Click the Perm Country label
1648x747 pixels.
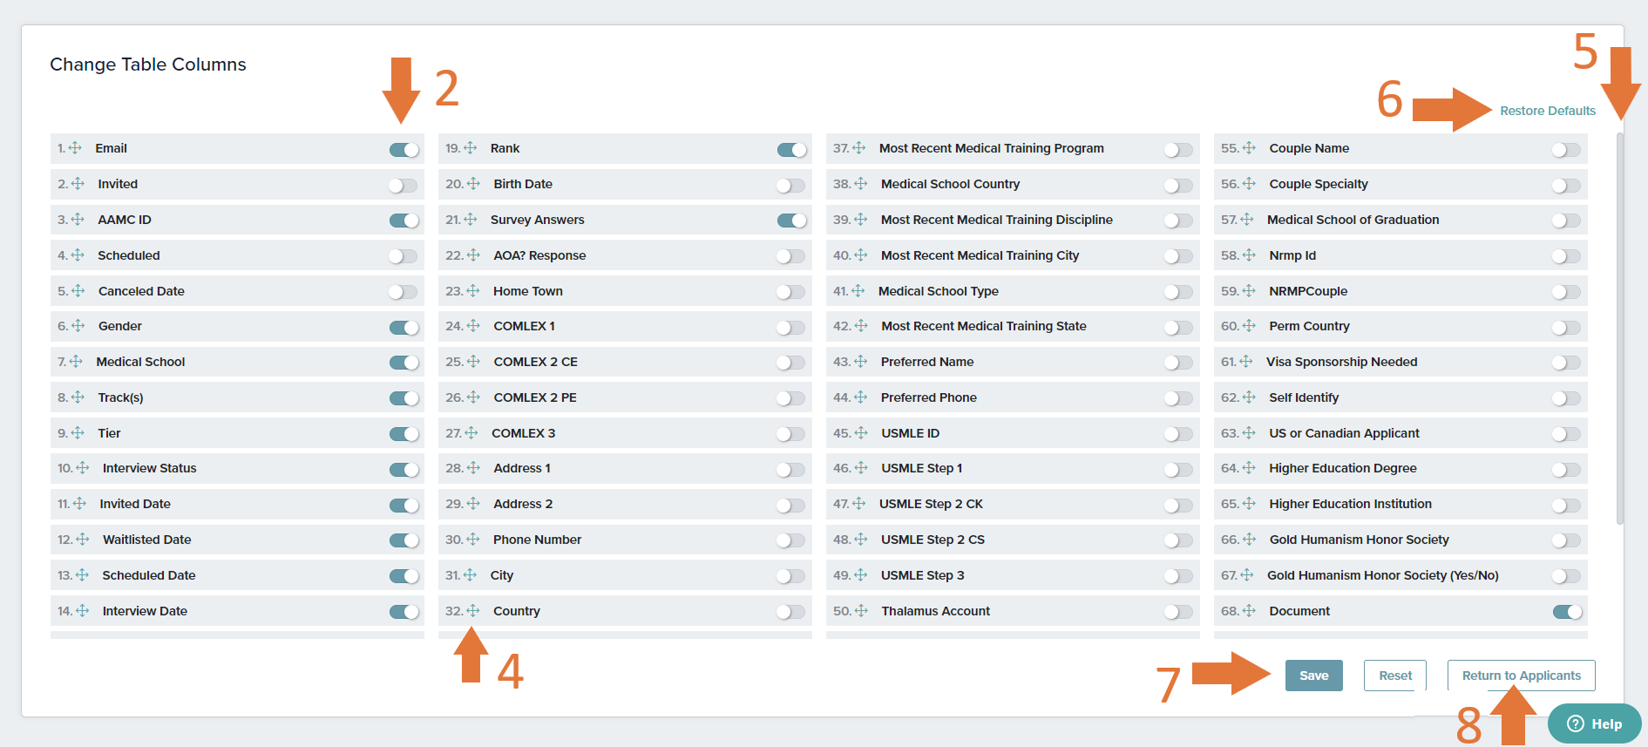coord(1309,326)
